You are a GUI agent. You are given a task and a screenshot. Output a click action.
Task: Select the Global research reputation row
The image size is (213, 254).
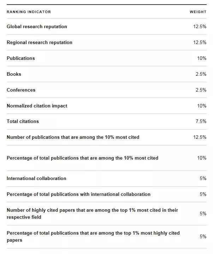click(x=37, y=27)
